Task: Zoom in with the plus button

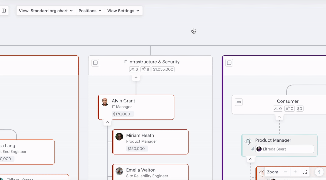Action: coord(295,172)
